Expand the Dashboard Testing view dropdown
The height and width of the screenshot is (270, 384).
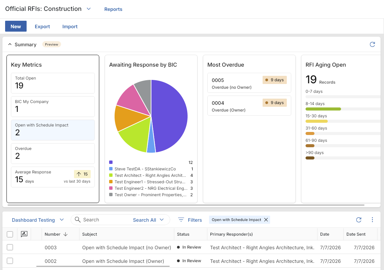pos(62,220)
